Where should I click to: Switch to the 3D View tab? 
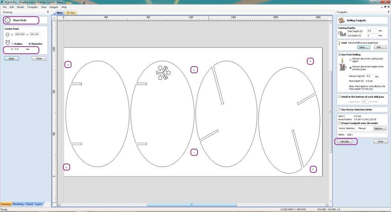click(x=70, y=13)
